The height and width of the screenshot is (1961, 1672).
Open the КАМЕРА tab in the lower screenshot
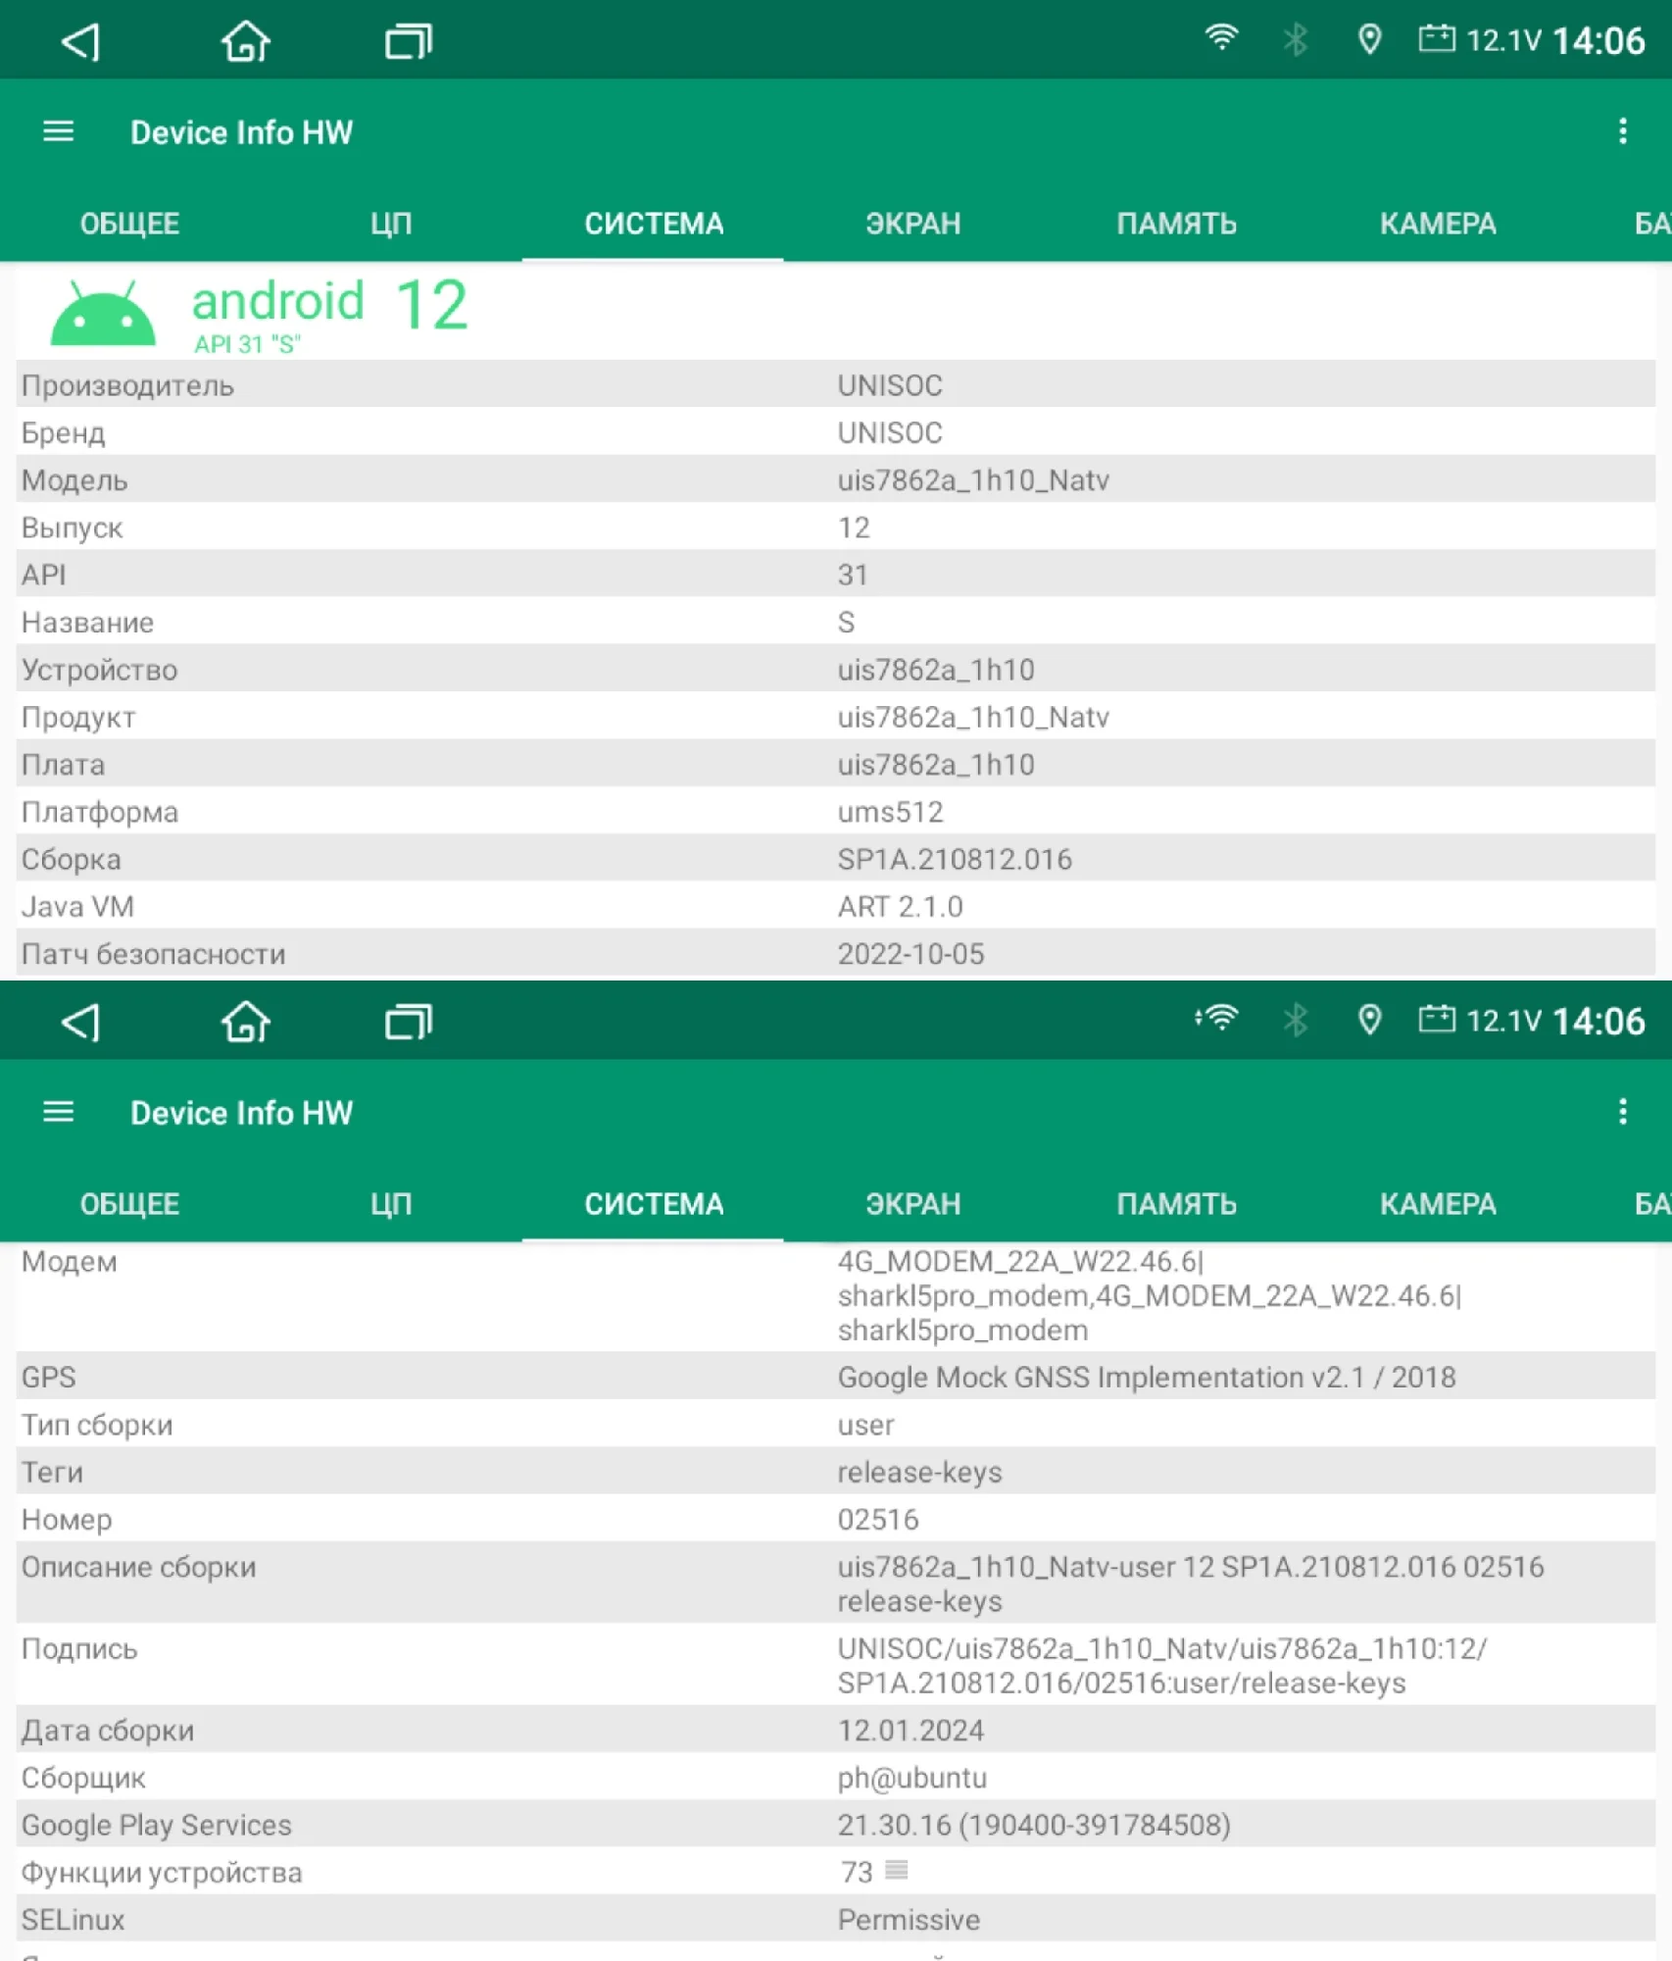[1438, 1204]
